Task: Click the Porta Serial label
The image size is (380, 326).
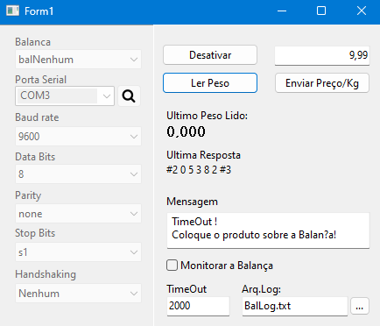Action: (x=40, y=80)
